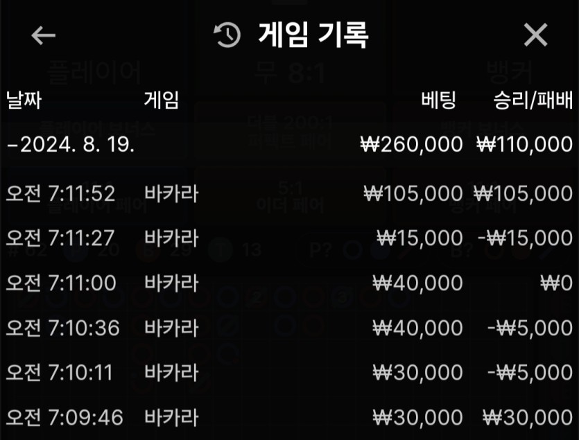Open the 오전 7:10:11 바카라 entry
The width and height of the screenshot is (579, 440).
click(x=290, y=373)
